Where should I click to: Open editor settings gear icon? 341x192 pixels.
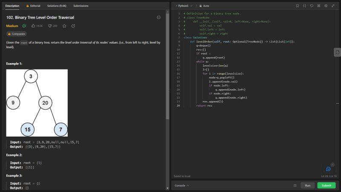[x=326, y=6]
